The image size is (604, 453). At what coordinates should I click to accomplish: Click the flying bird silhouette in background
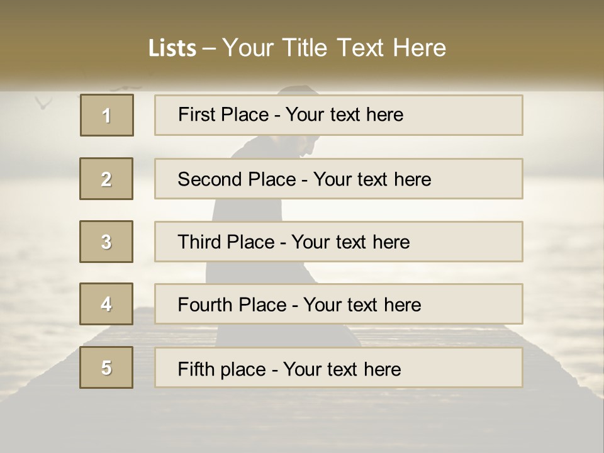tap(43, 102)
